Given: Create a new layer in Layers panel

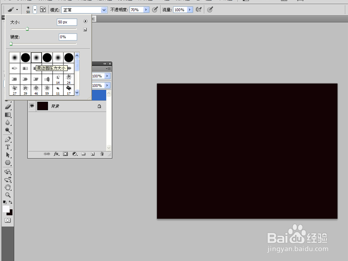Looking at the screenshot, I should click(x=93, y=154).
